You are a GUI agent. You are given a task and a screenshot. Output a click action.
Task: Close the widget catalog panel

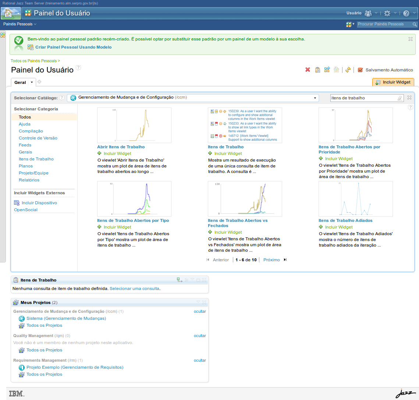[409, 98]
